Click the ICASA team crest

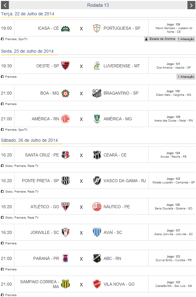coord(65,28)
